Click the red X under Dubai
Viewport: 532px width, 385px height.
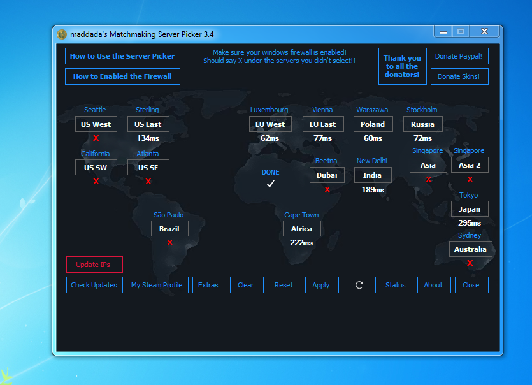coord(327,189)
